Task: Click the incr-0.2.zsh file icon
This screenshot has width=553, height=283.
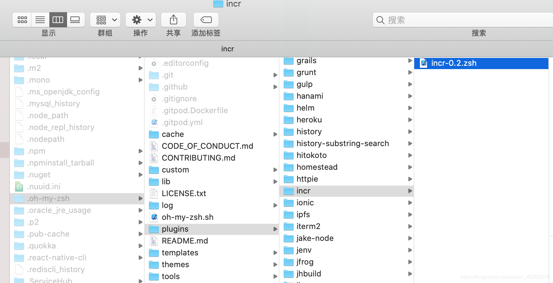Action: tap(424, 63)
